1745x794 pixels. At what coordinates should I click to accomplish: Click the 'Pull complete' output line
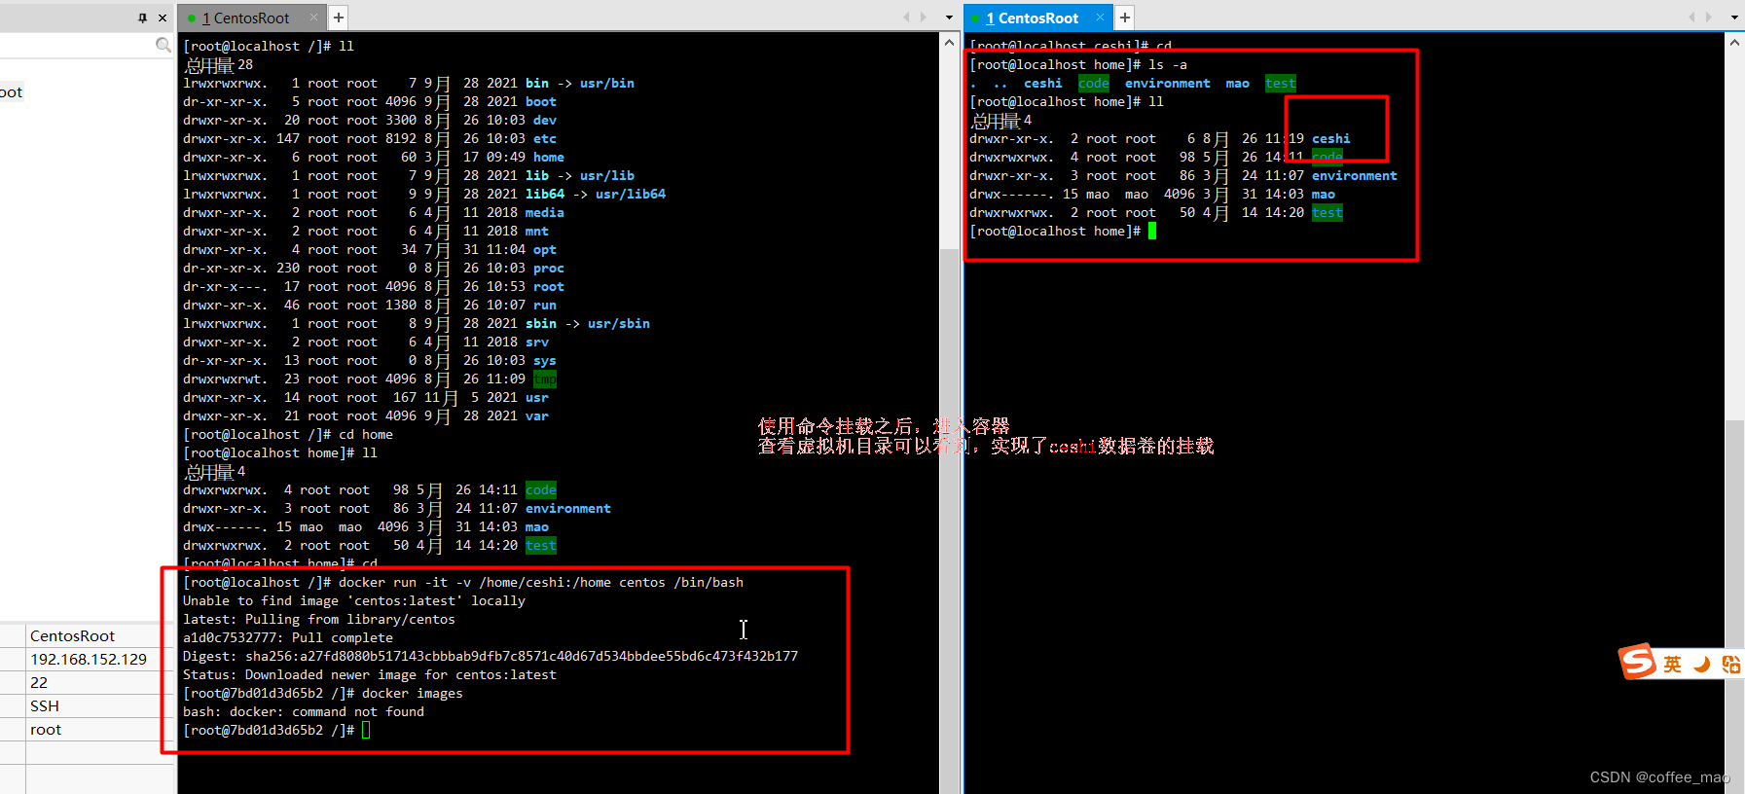(x=288, y=637)
